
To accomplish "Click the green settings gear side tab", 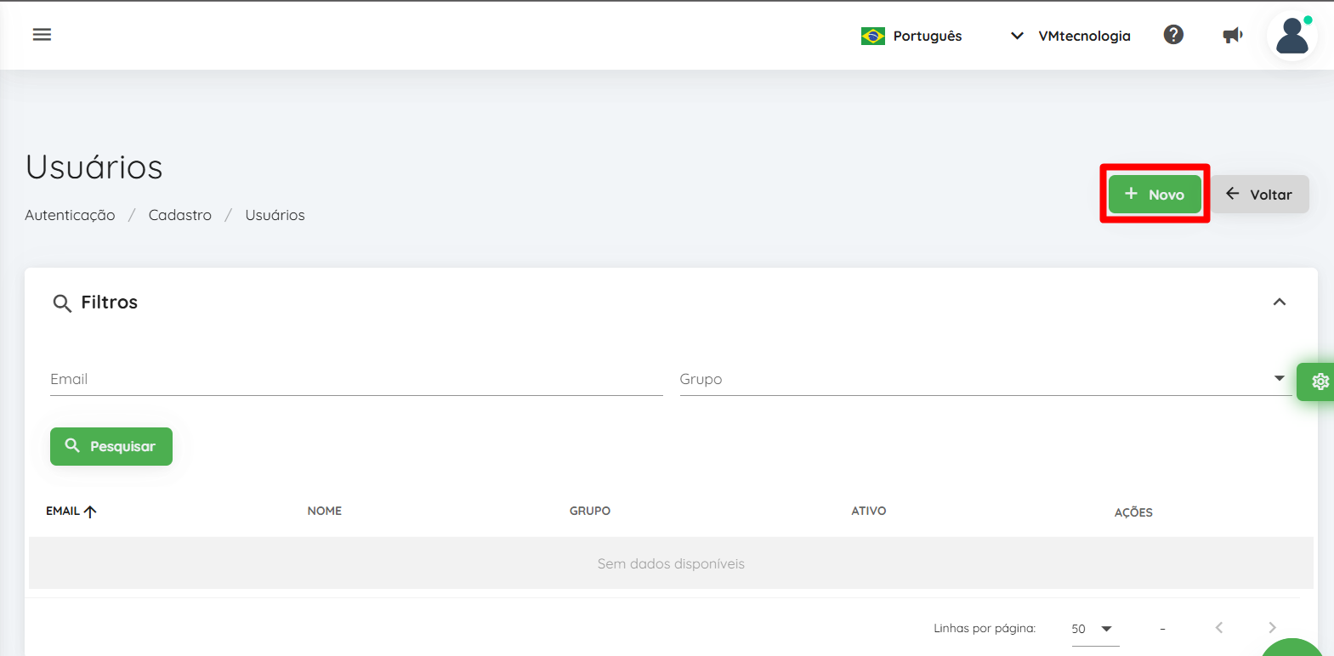I will (1318, 382).
